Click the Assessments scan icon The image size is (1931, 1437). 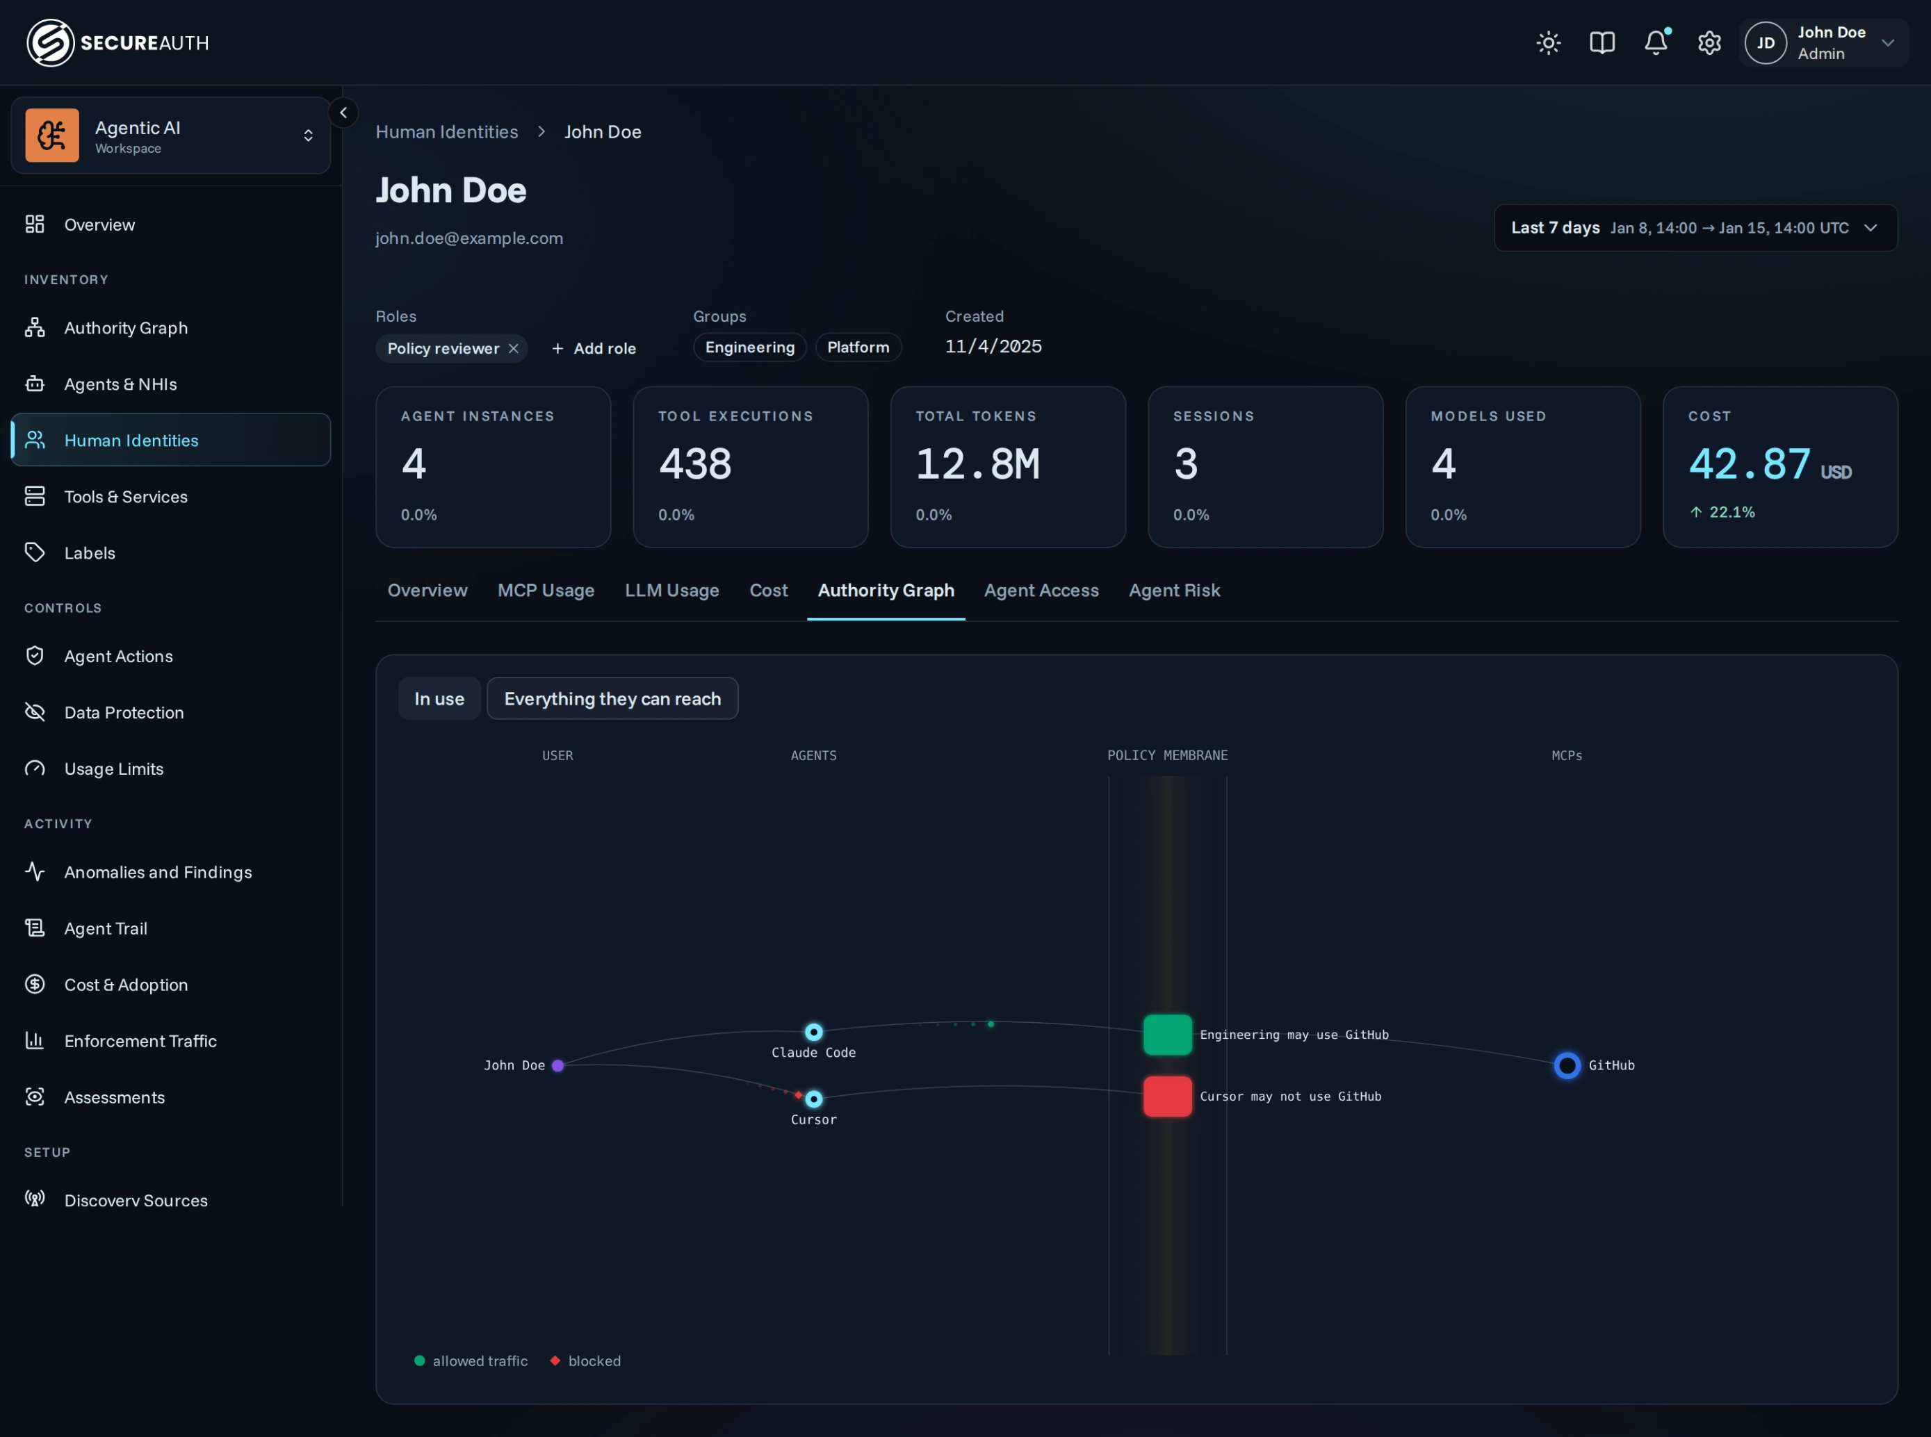coord(35,1097)
